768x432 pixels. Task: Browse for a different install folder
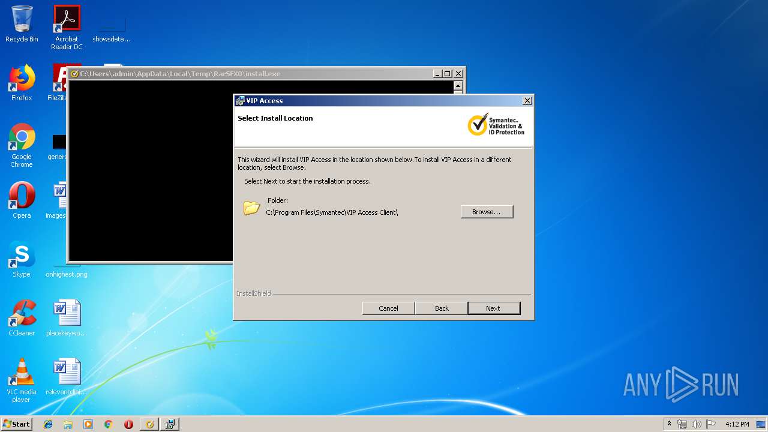(487, 212)
